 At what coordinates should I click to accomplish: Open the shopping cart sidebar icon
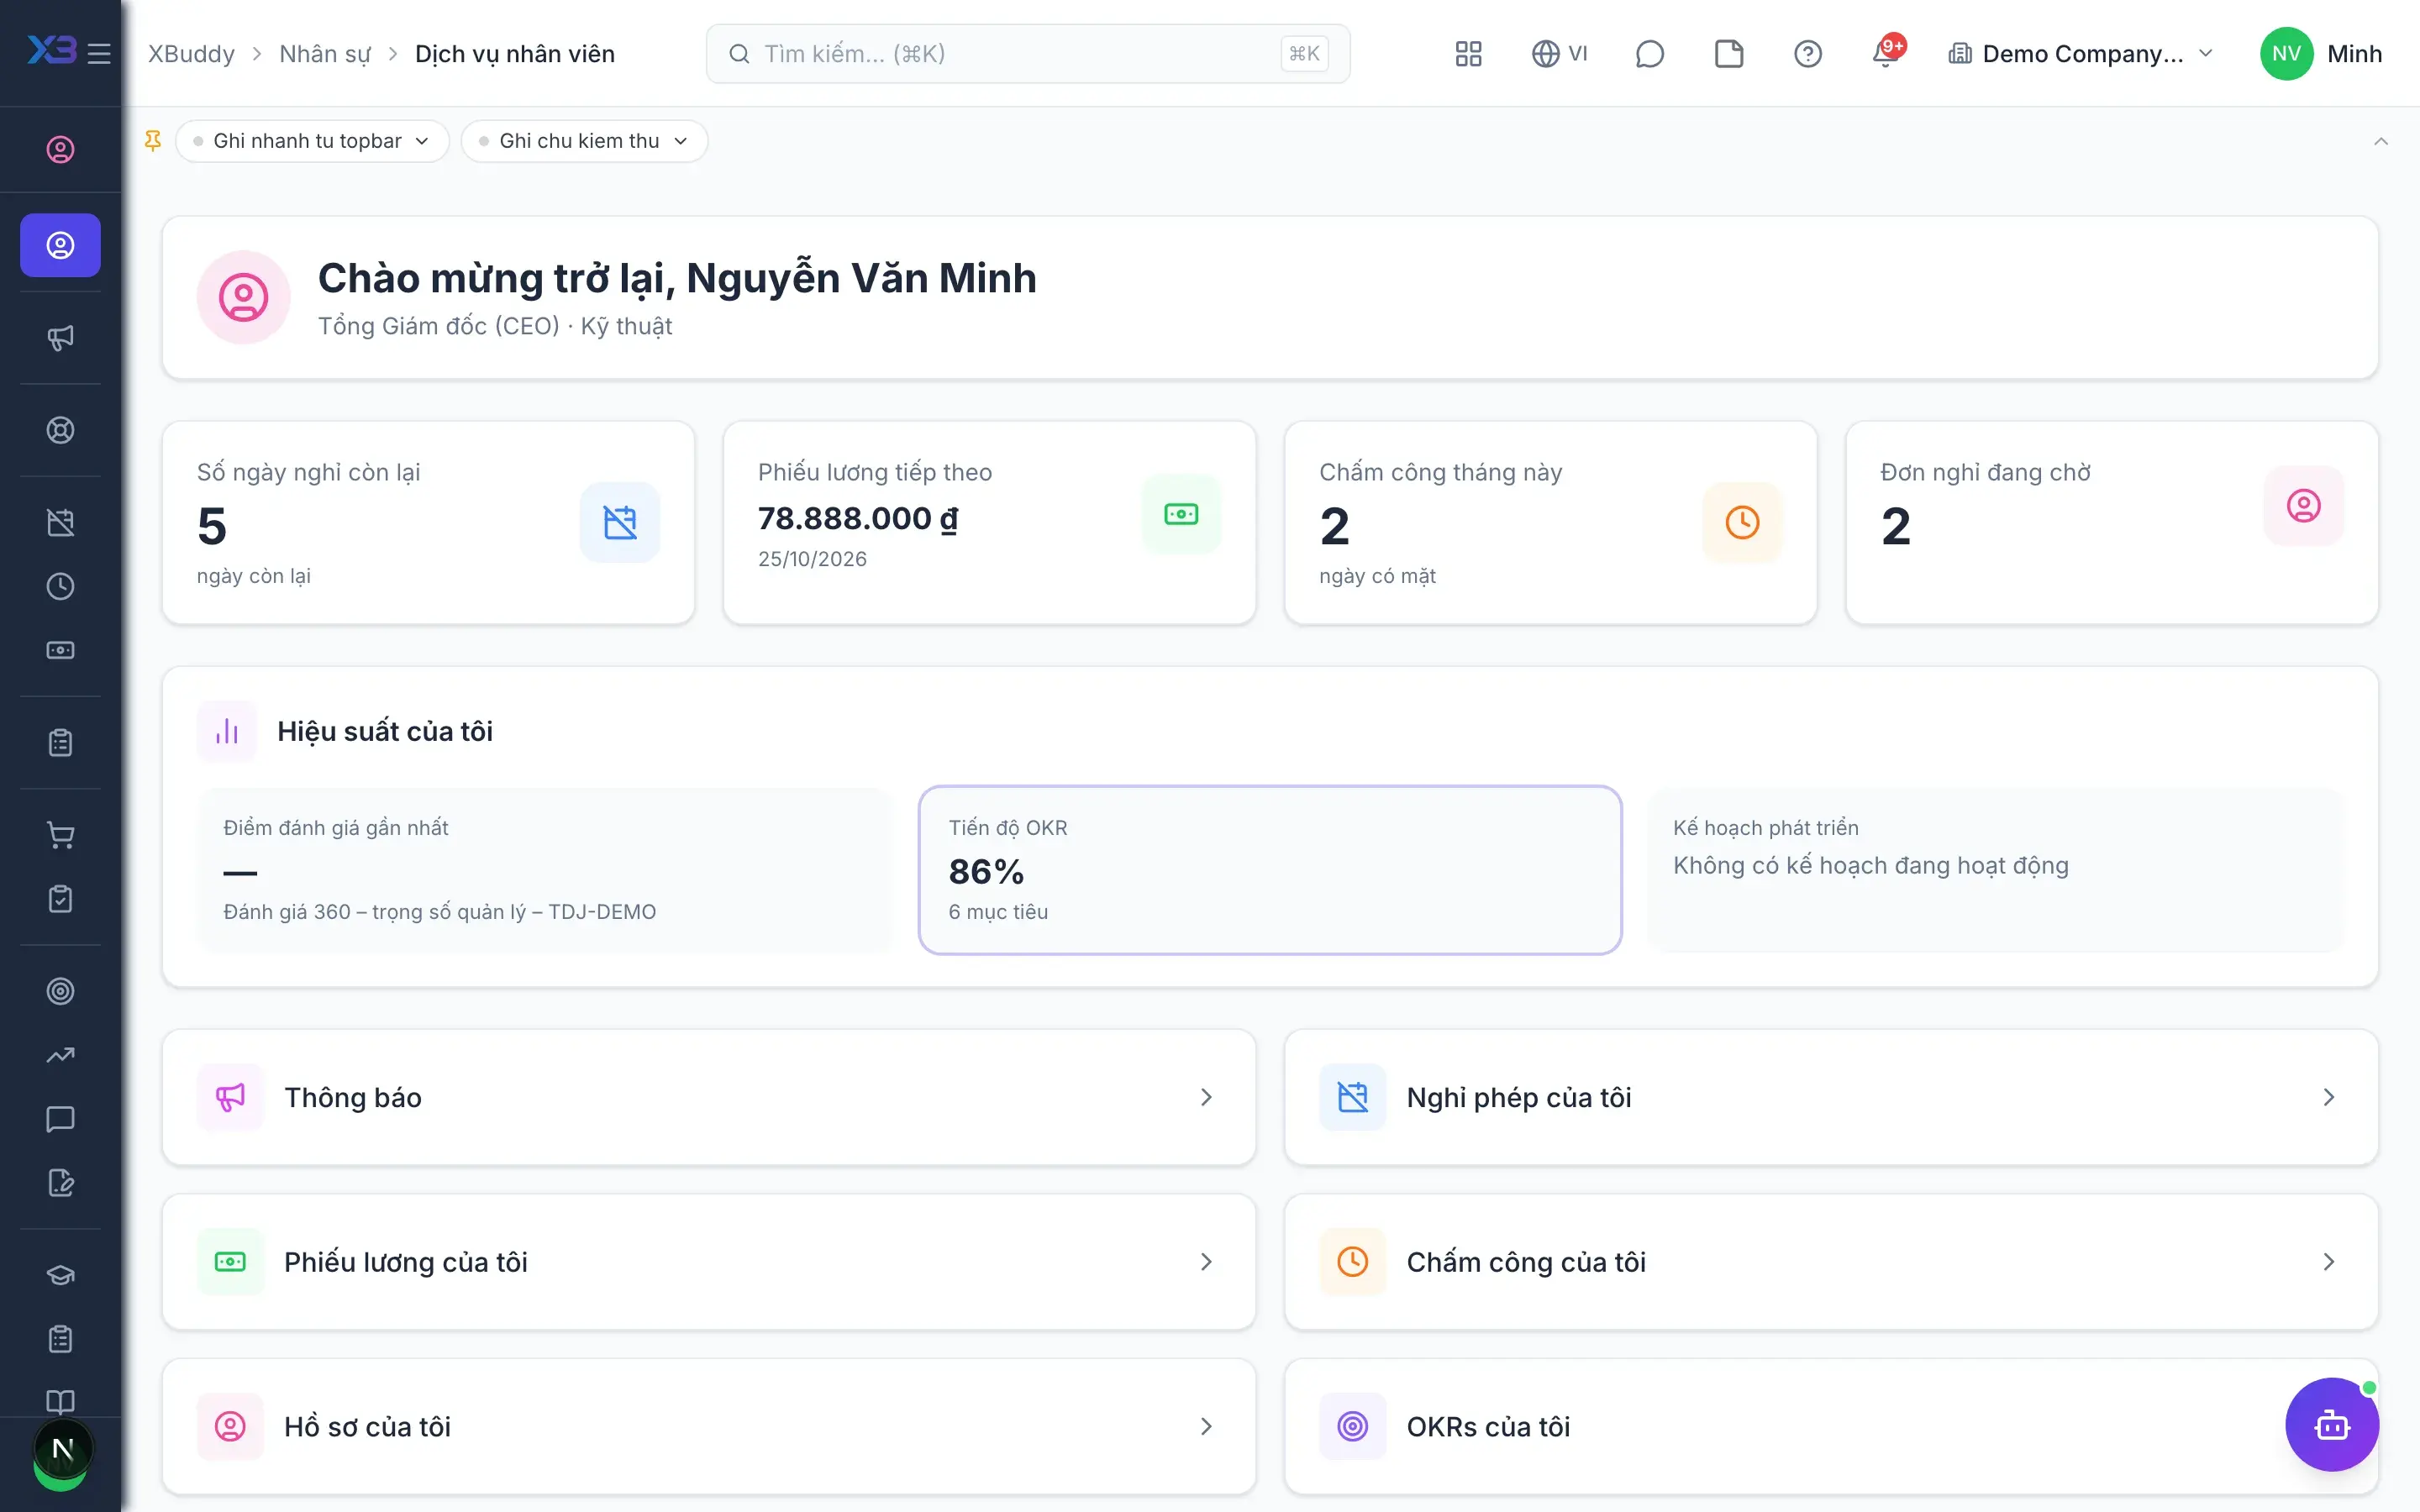(x=60, y=835)
